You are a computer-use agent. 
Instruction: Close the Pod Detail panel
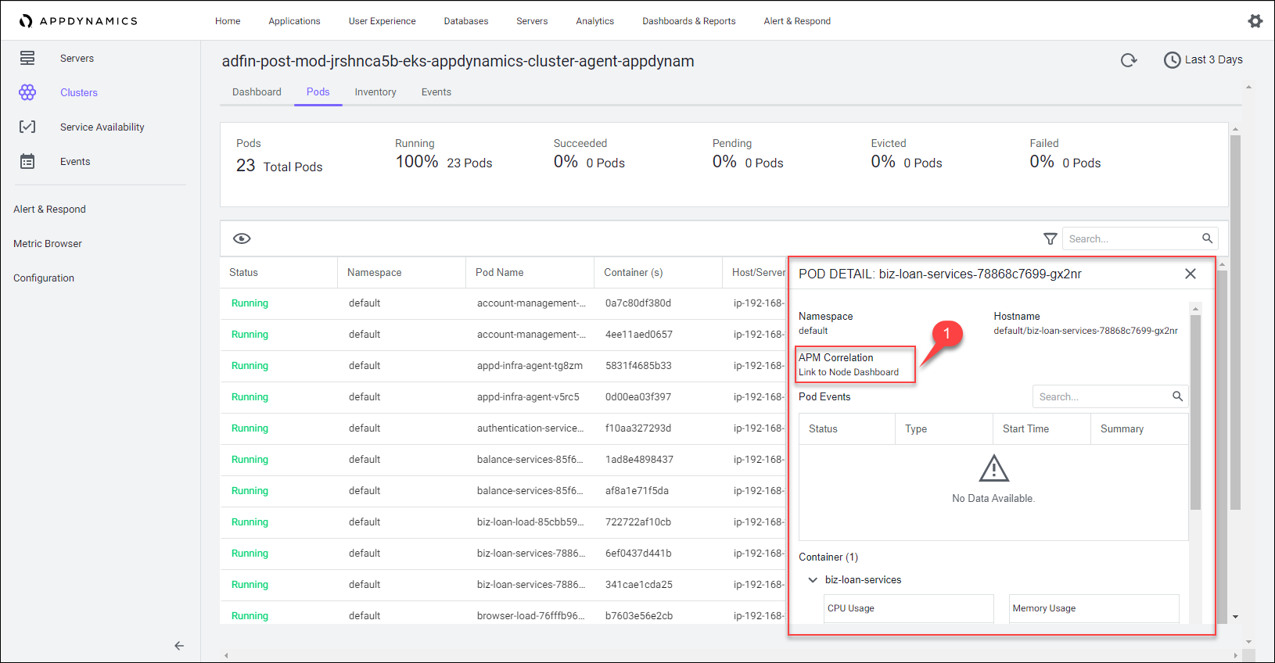1190,274
